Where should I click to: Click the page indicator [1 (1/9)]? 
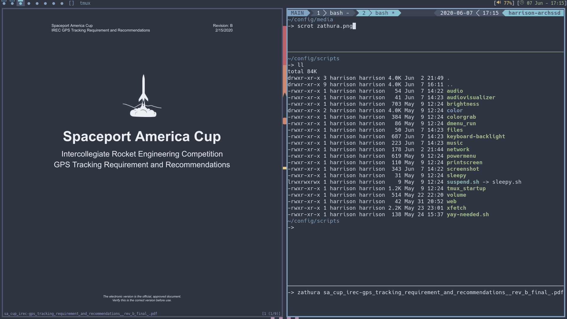point(271,314)
